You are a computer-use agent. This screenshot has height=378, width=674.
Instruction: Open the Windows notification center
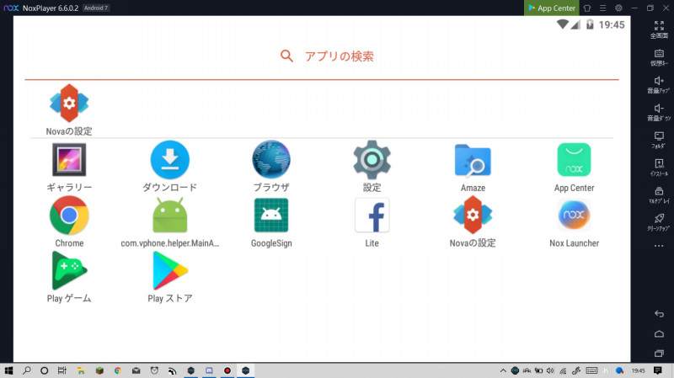click(658, 370)
